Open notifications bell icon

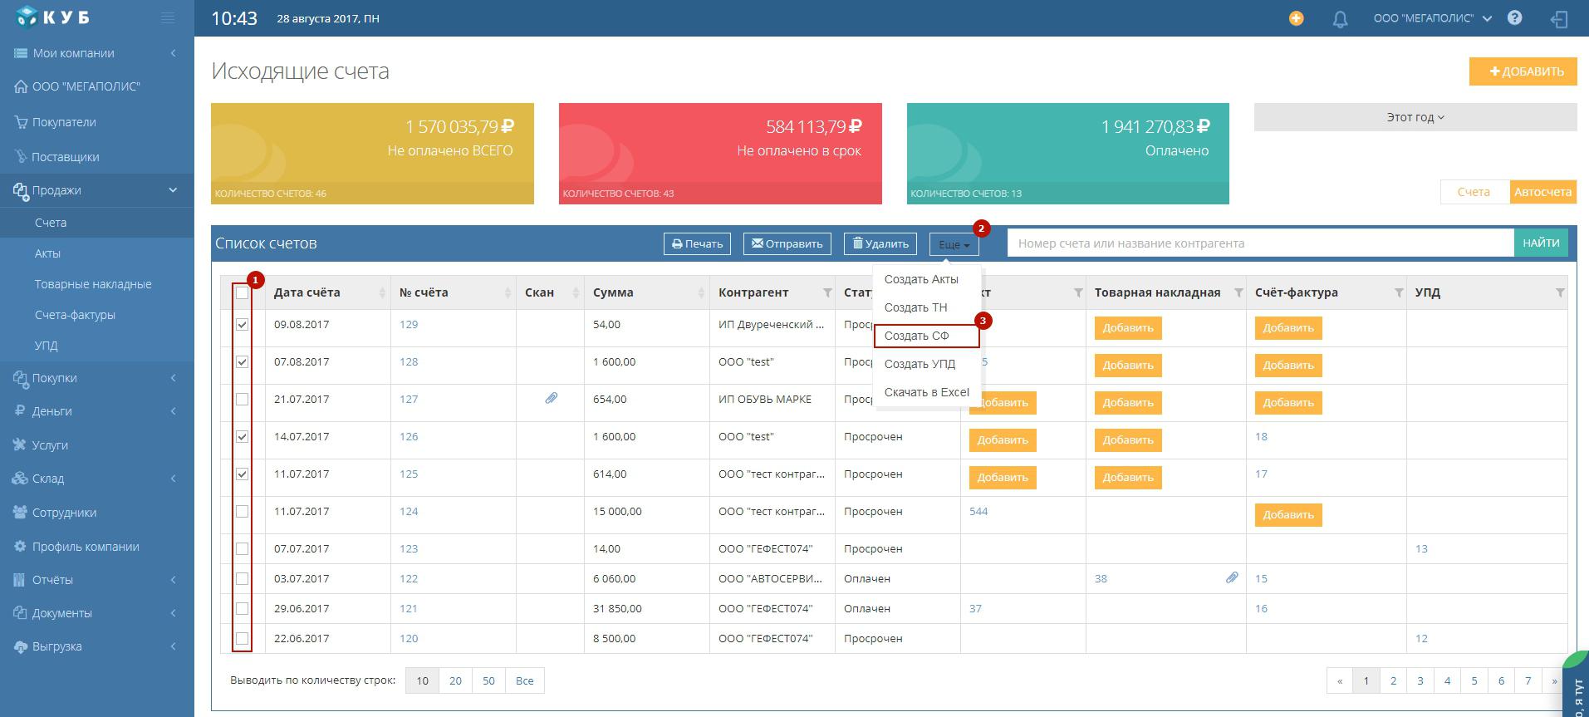1340,19
